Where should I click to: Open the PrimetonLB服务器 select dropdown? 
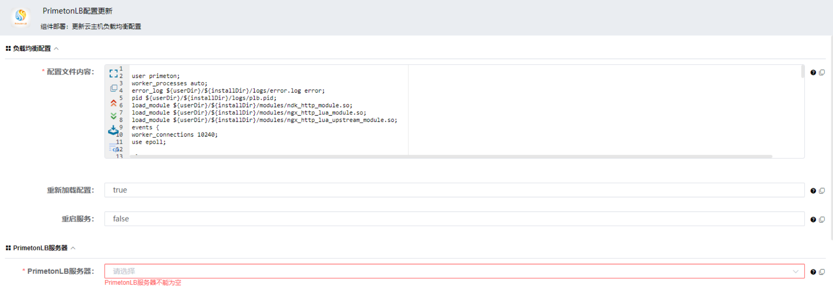pos(454,271)
